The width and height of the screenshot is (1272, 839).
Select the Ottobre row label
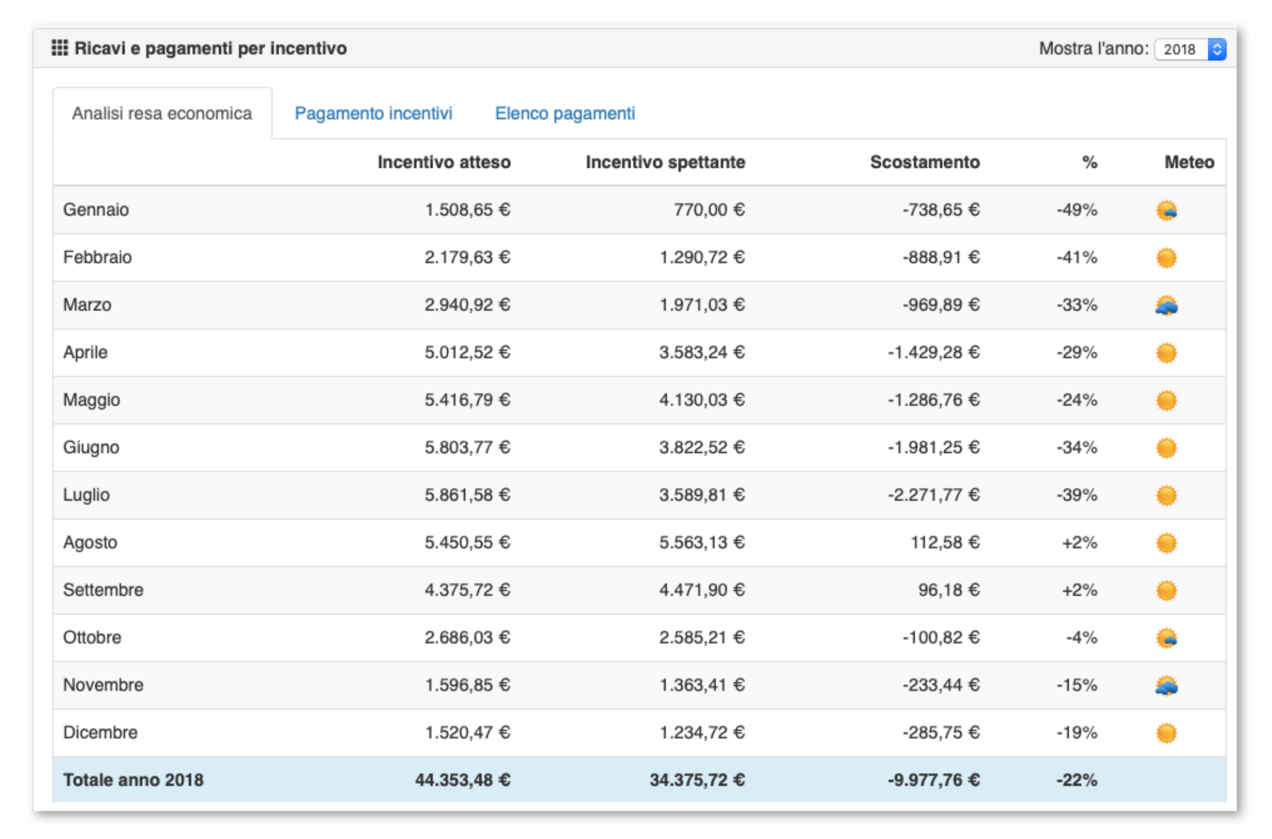(92, 637)
